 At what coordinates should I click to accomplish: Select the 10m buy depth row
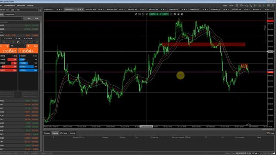tap(28, 70)
